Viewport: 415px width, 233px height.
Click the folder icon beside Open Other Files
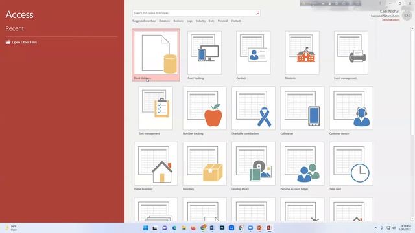click(8, 42)
